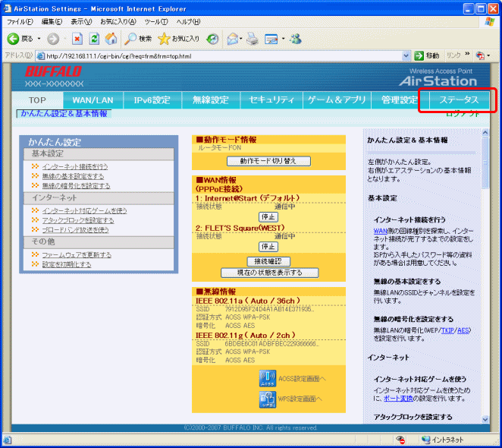Click the page icon in address bar
This screenshot has height=448, width=502.
[x=41, y=55]
